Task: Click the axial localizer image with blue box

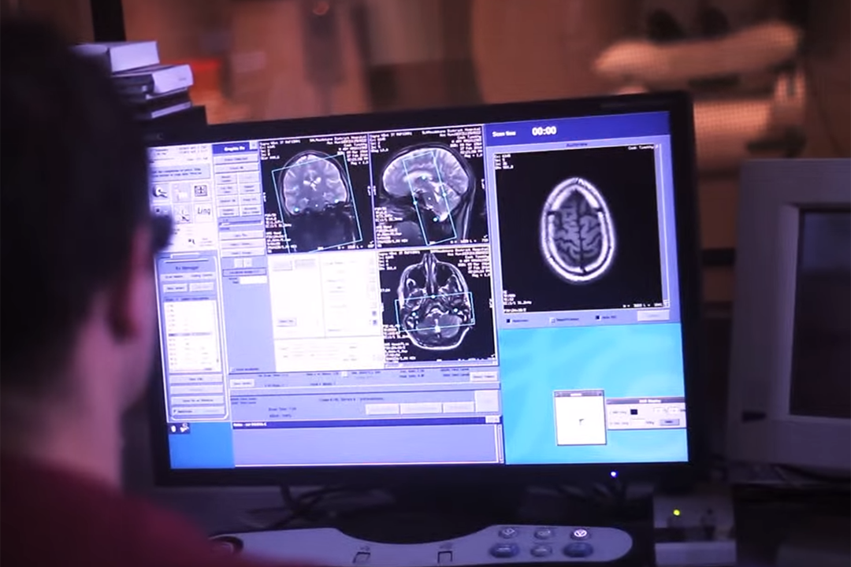Action: point(435,306)
